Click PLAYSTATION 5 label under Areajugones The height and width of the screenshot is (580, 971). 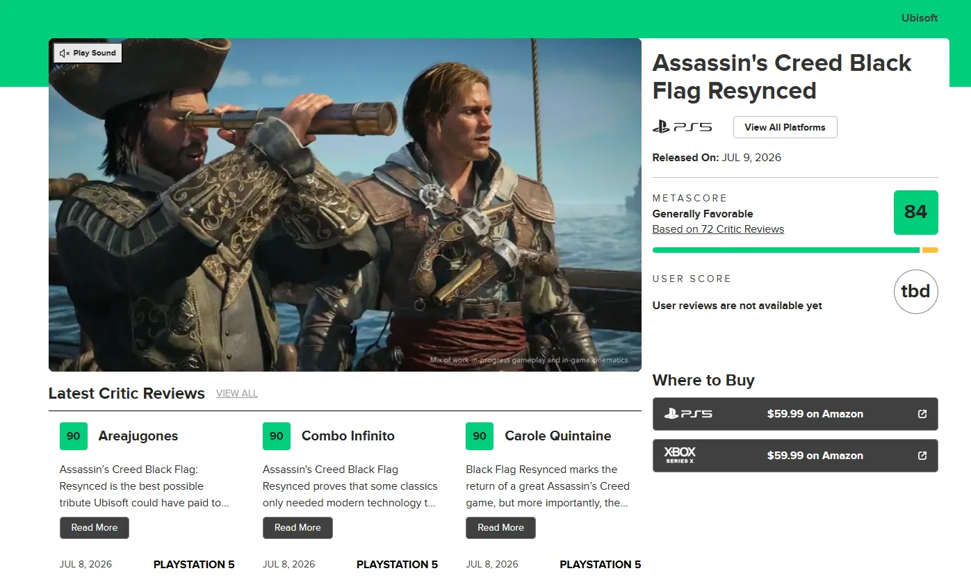[x=194, y=565]
